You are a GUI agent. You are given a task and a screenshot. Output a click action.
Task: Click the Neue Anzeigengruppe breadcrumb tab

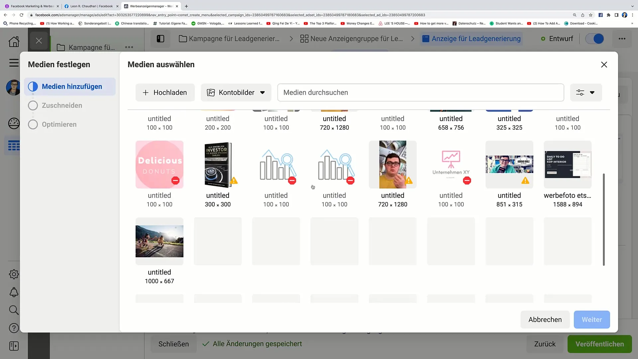pyautogui.click(x=351, y=39)
